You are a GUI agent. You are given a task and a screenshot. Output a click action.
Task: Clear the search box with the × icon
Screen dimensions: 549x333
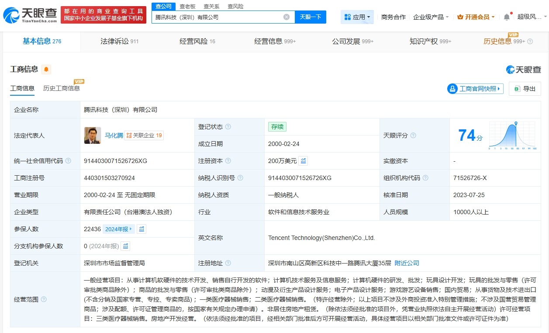tap(287, 17)
